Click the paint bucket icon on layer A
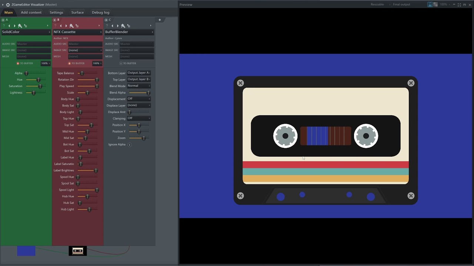The width and height of the screenshot is (474, 266). [20, 26]
